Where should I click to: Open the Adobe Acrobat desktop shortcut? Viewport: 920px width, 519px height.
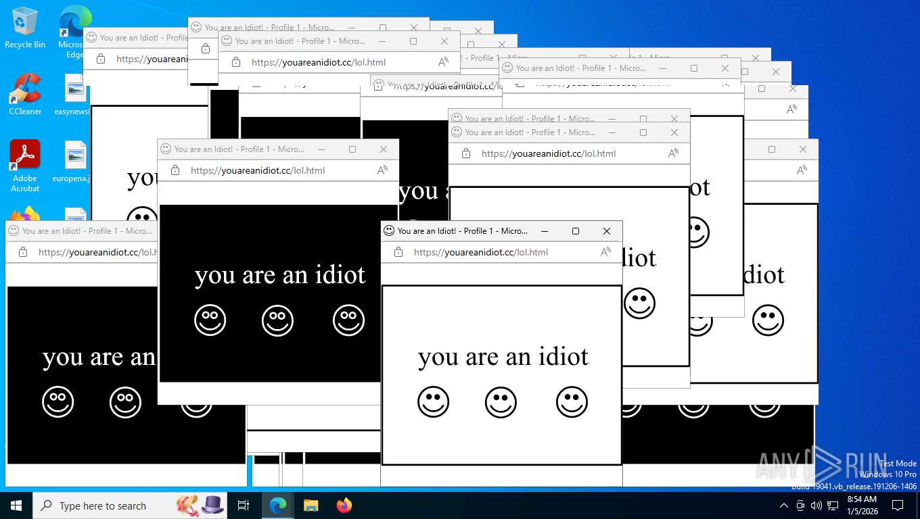25,166
